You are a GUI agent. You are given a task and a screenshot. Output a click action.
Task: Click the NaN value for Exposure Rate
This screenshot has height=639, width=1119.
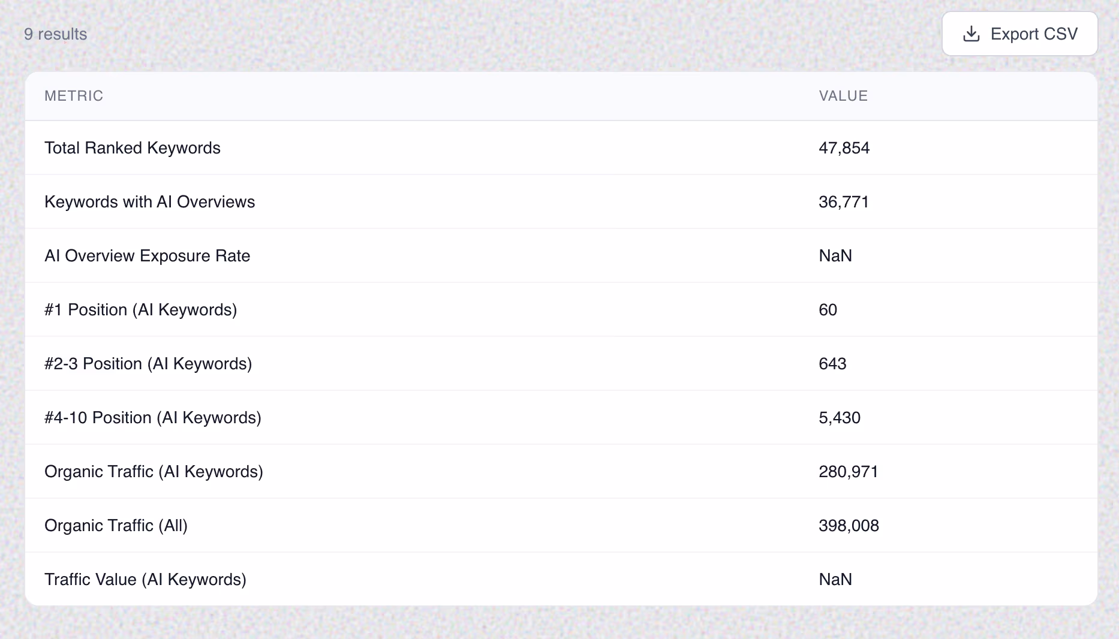pos(835,256)
